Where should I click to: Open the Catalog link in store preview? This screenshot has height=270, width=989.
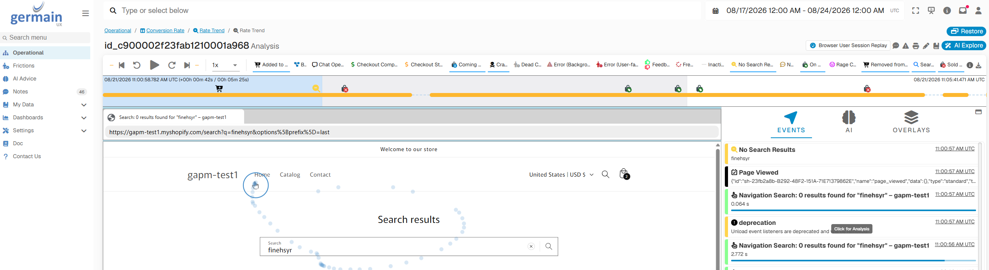[x=290, y=175]
